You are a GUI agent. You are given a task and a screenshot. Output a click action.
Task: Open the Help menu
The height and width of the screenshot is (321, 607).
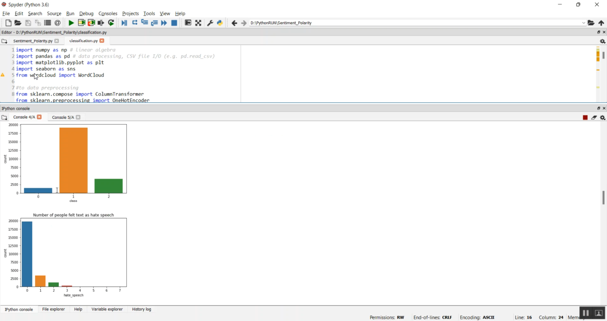[180, 13]
